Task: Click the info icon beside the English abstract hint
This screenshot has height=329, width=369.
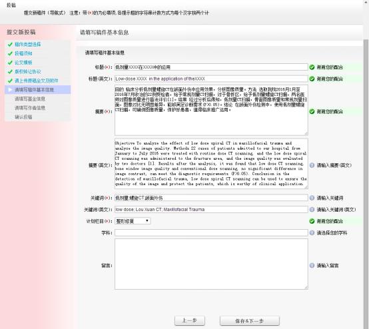Action: pos(312,165)
